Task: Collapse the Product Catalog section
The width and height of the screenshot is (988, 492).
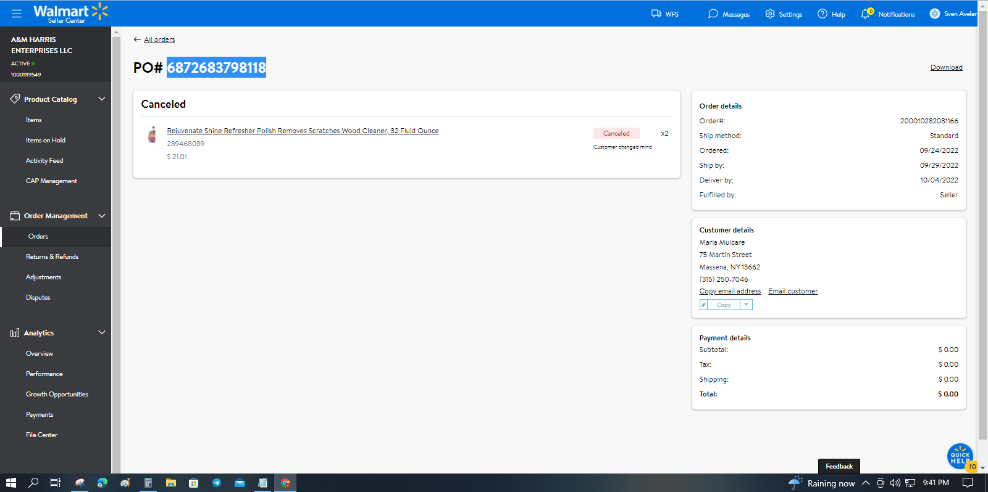Action: 102,99
